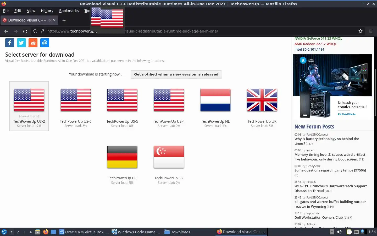Screen dimensions: 377x236
Task: Open the Bookmarks menu
Action: 69,11
